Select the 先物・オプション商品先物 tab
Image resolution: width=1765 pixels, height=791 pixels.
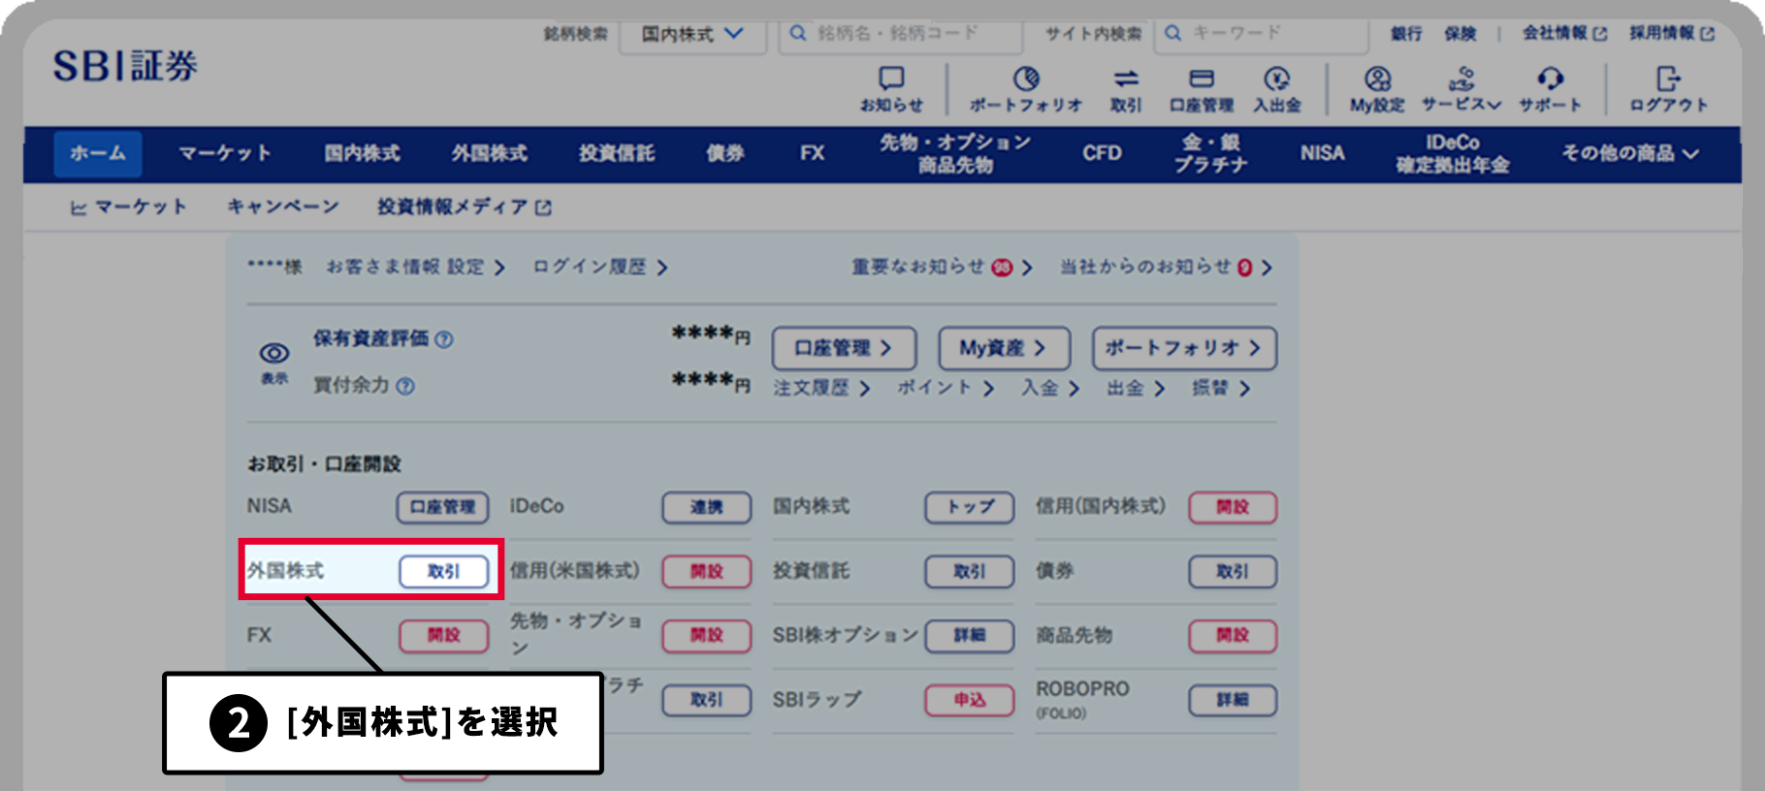(x=955, y=153)
